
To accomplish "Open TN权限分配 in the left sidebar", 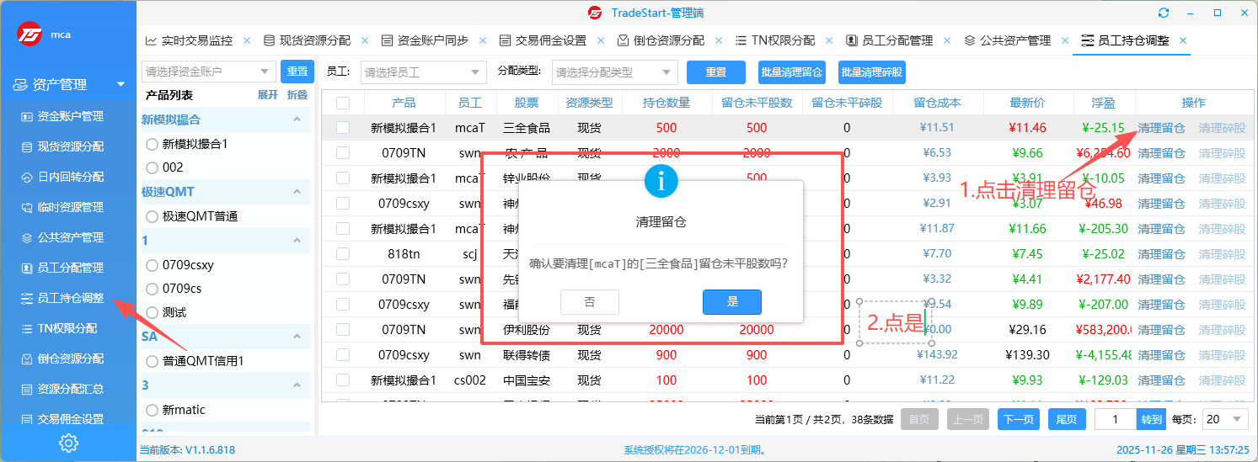I will 68,328.
